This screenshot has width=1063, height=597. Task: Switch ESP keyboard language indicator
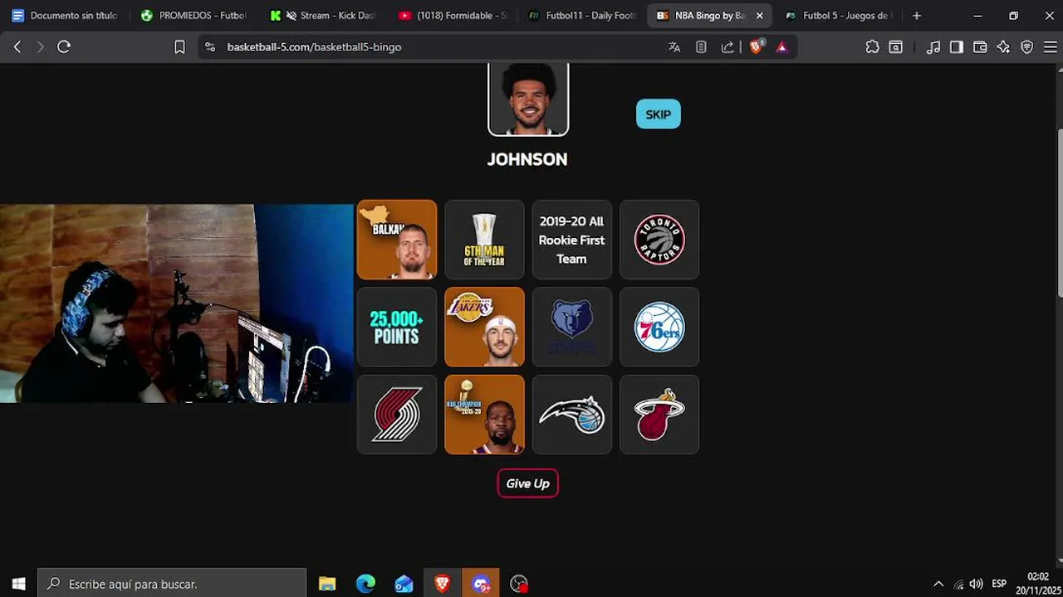[999, 584]
